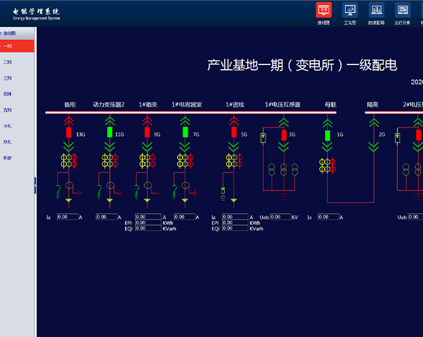The height and width of the screenshot is (337, 423).
Task: Expand the 接线图 tree header in sidebar
Action: coord(10,33)
